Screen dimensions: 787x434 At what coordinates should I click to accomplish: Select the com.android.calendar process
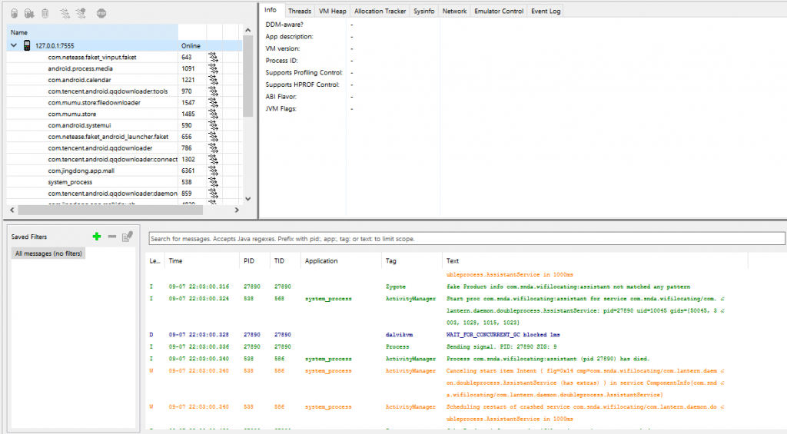coord(79,80)
